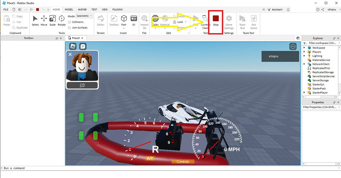
Task: Open the Mode Geometric dropdown
Action: (x=85, y=16)
